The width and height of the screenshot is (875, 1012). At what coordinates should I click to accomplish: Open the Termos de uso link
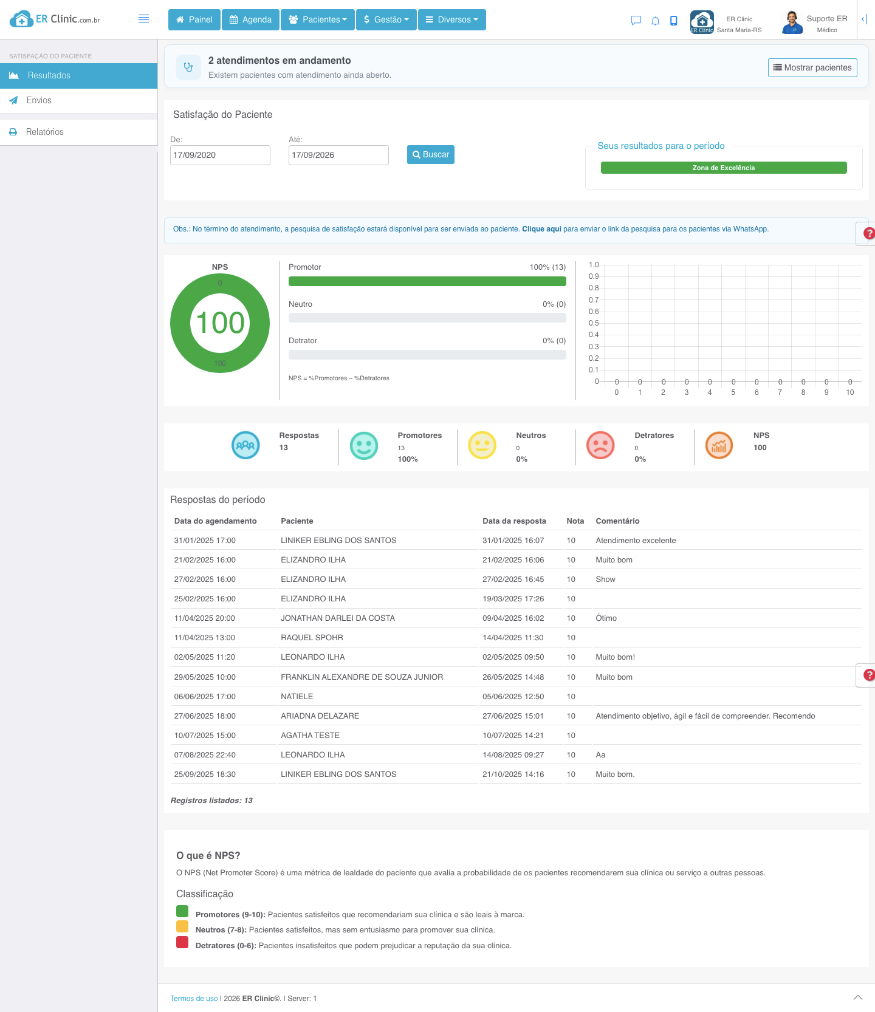pos(194,999)
